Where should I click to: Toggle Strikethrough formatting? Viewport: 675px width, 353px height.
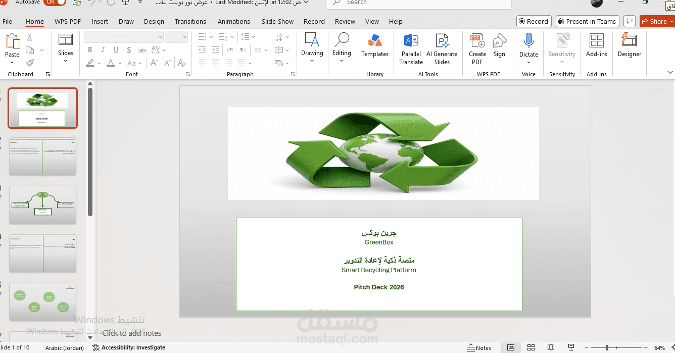(142, 49)
